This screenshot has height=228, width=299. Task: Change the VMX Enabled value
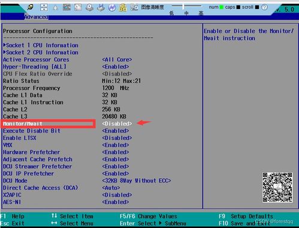116,145
